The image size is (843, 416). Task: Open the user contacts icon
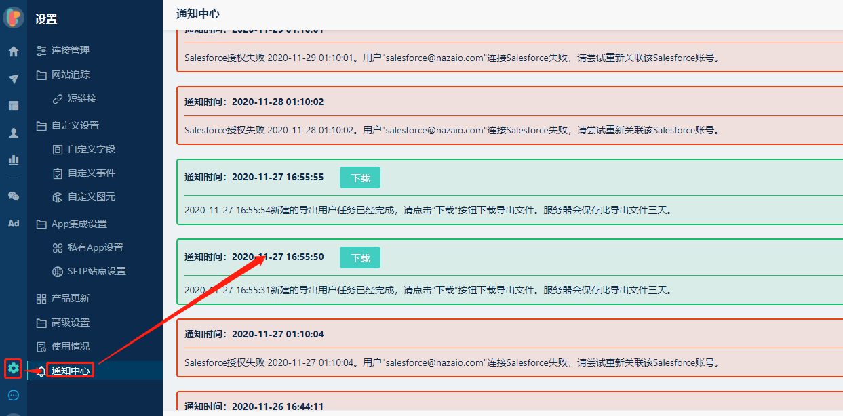tap(14, 133)
